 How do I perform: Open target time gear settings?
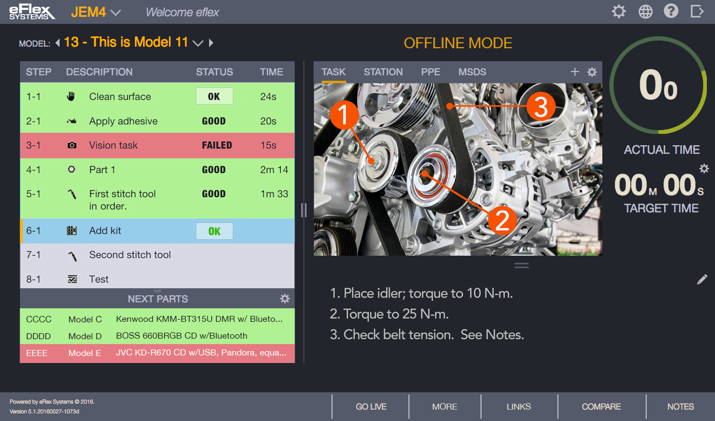(704, 169)
